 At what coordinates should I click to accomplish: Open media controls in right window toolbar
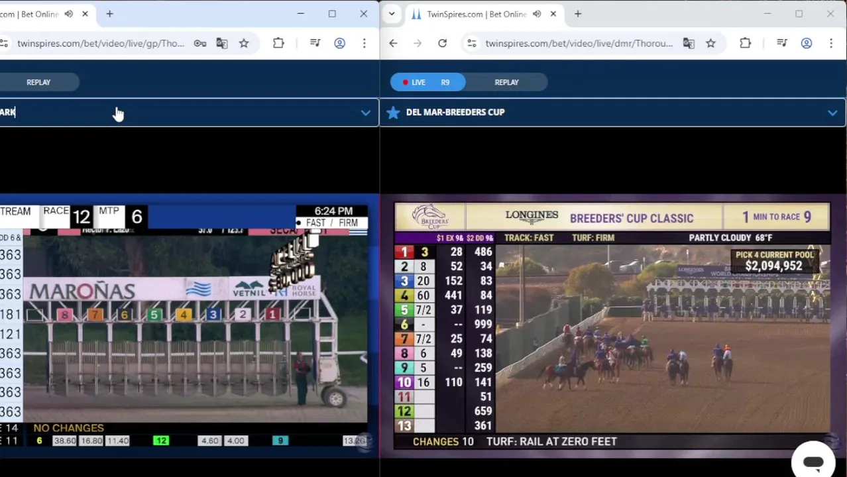(x=782, y=44)
